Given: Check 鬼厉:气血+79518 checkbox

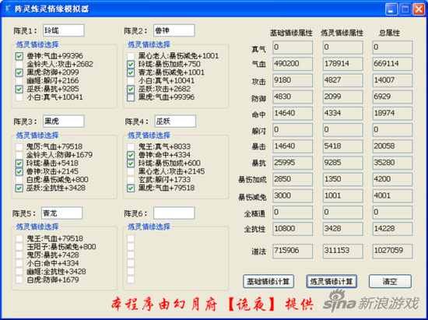Looking at the screenshot, I should tap(19, 147).
